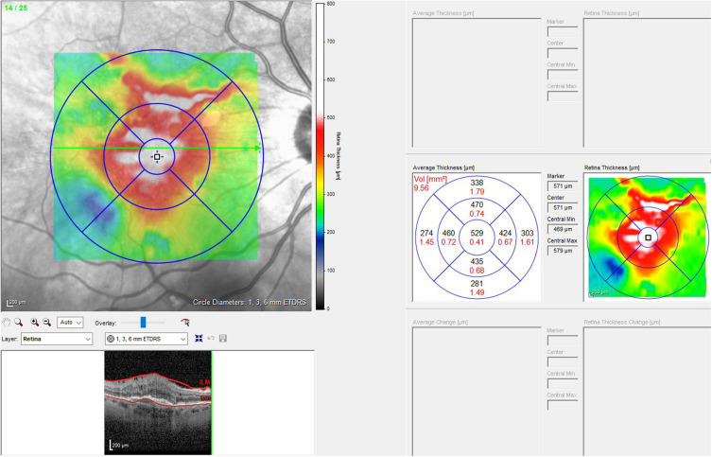Screen dimensions: 712x457
Task: Select the hand pan tool
Action: (8, 322)
